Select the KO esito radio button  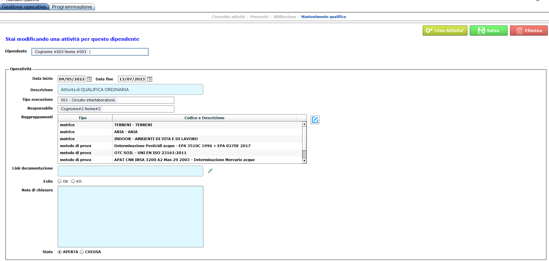(73, 181)
